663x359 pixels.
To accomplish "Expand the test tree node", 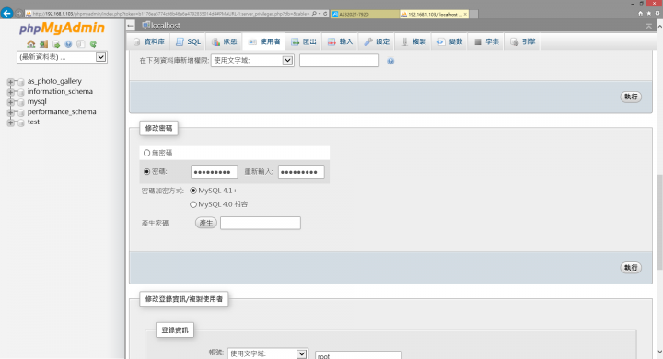I will pos(10,122).
